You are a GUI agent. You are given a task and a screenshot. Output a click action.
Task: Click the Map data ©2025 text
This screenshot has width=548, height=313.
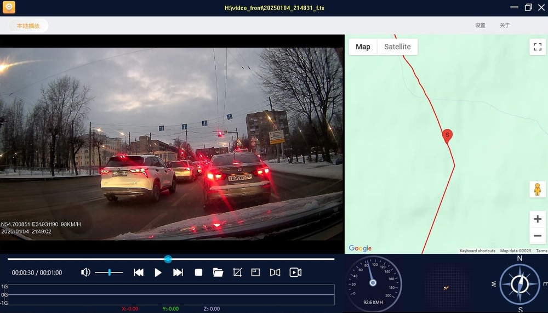[x=516, y=251]
